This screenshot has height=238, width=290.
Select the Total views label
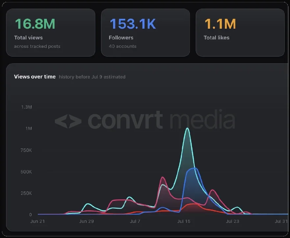click(x=28, y=38)
